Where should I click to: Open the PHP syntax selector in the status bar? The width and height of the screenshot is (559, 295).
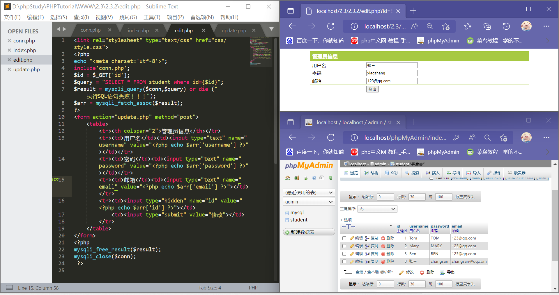[x=253, y=288]
